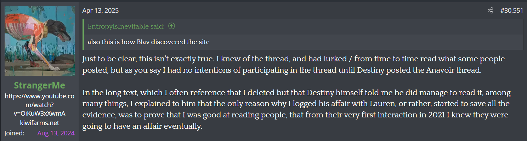
Task: Click the up-arrow icon in the quote header
Action: tap(171, 26)
